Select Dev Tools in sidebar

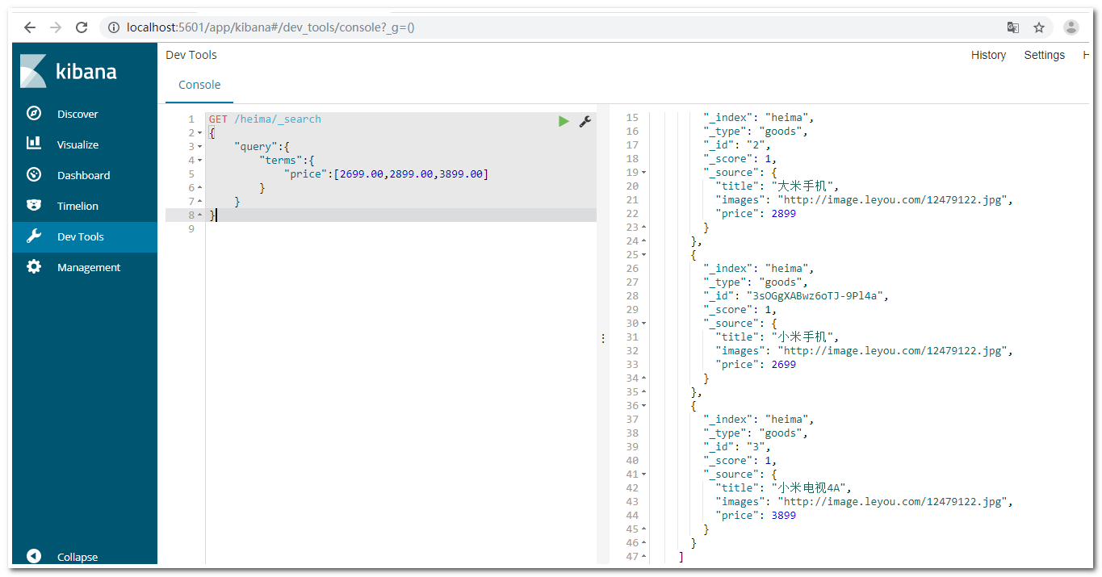click(80, 236)
